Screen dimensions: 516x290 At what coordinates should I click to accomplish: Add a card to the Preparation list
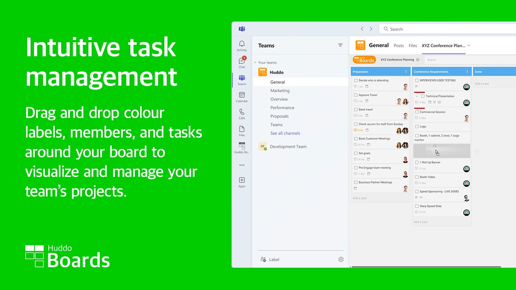click(x=360, y=198)
